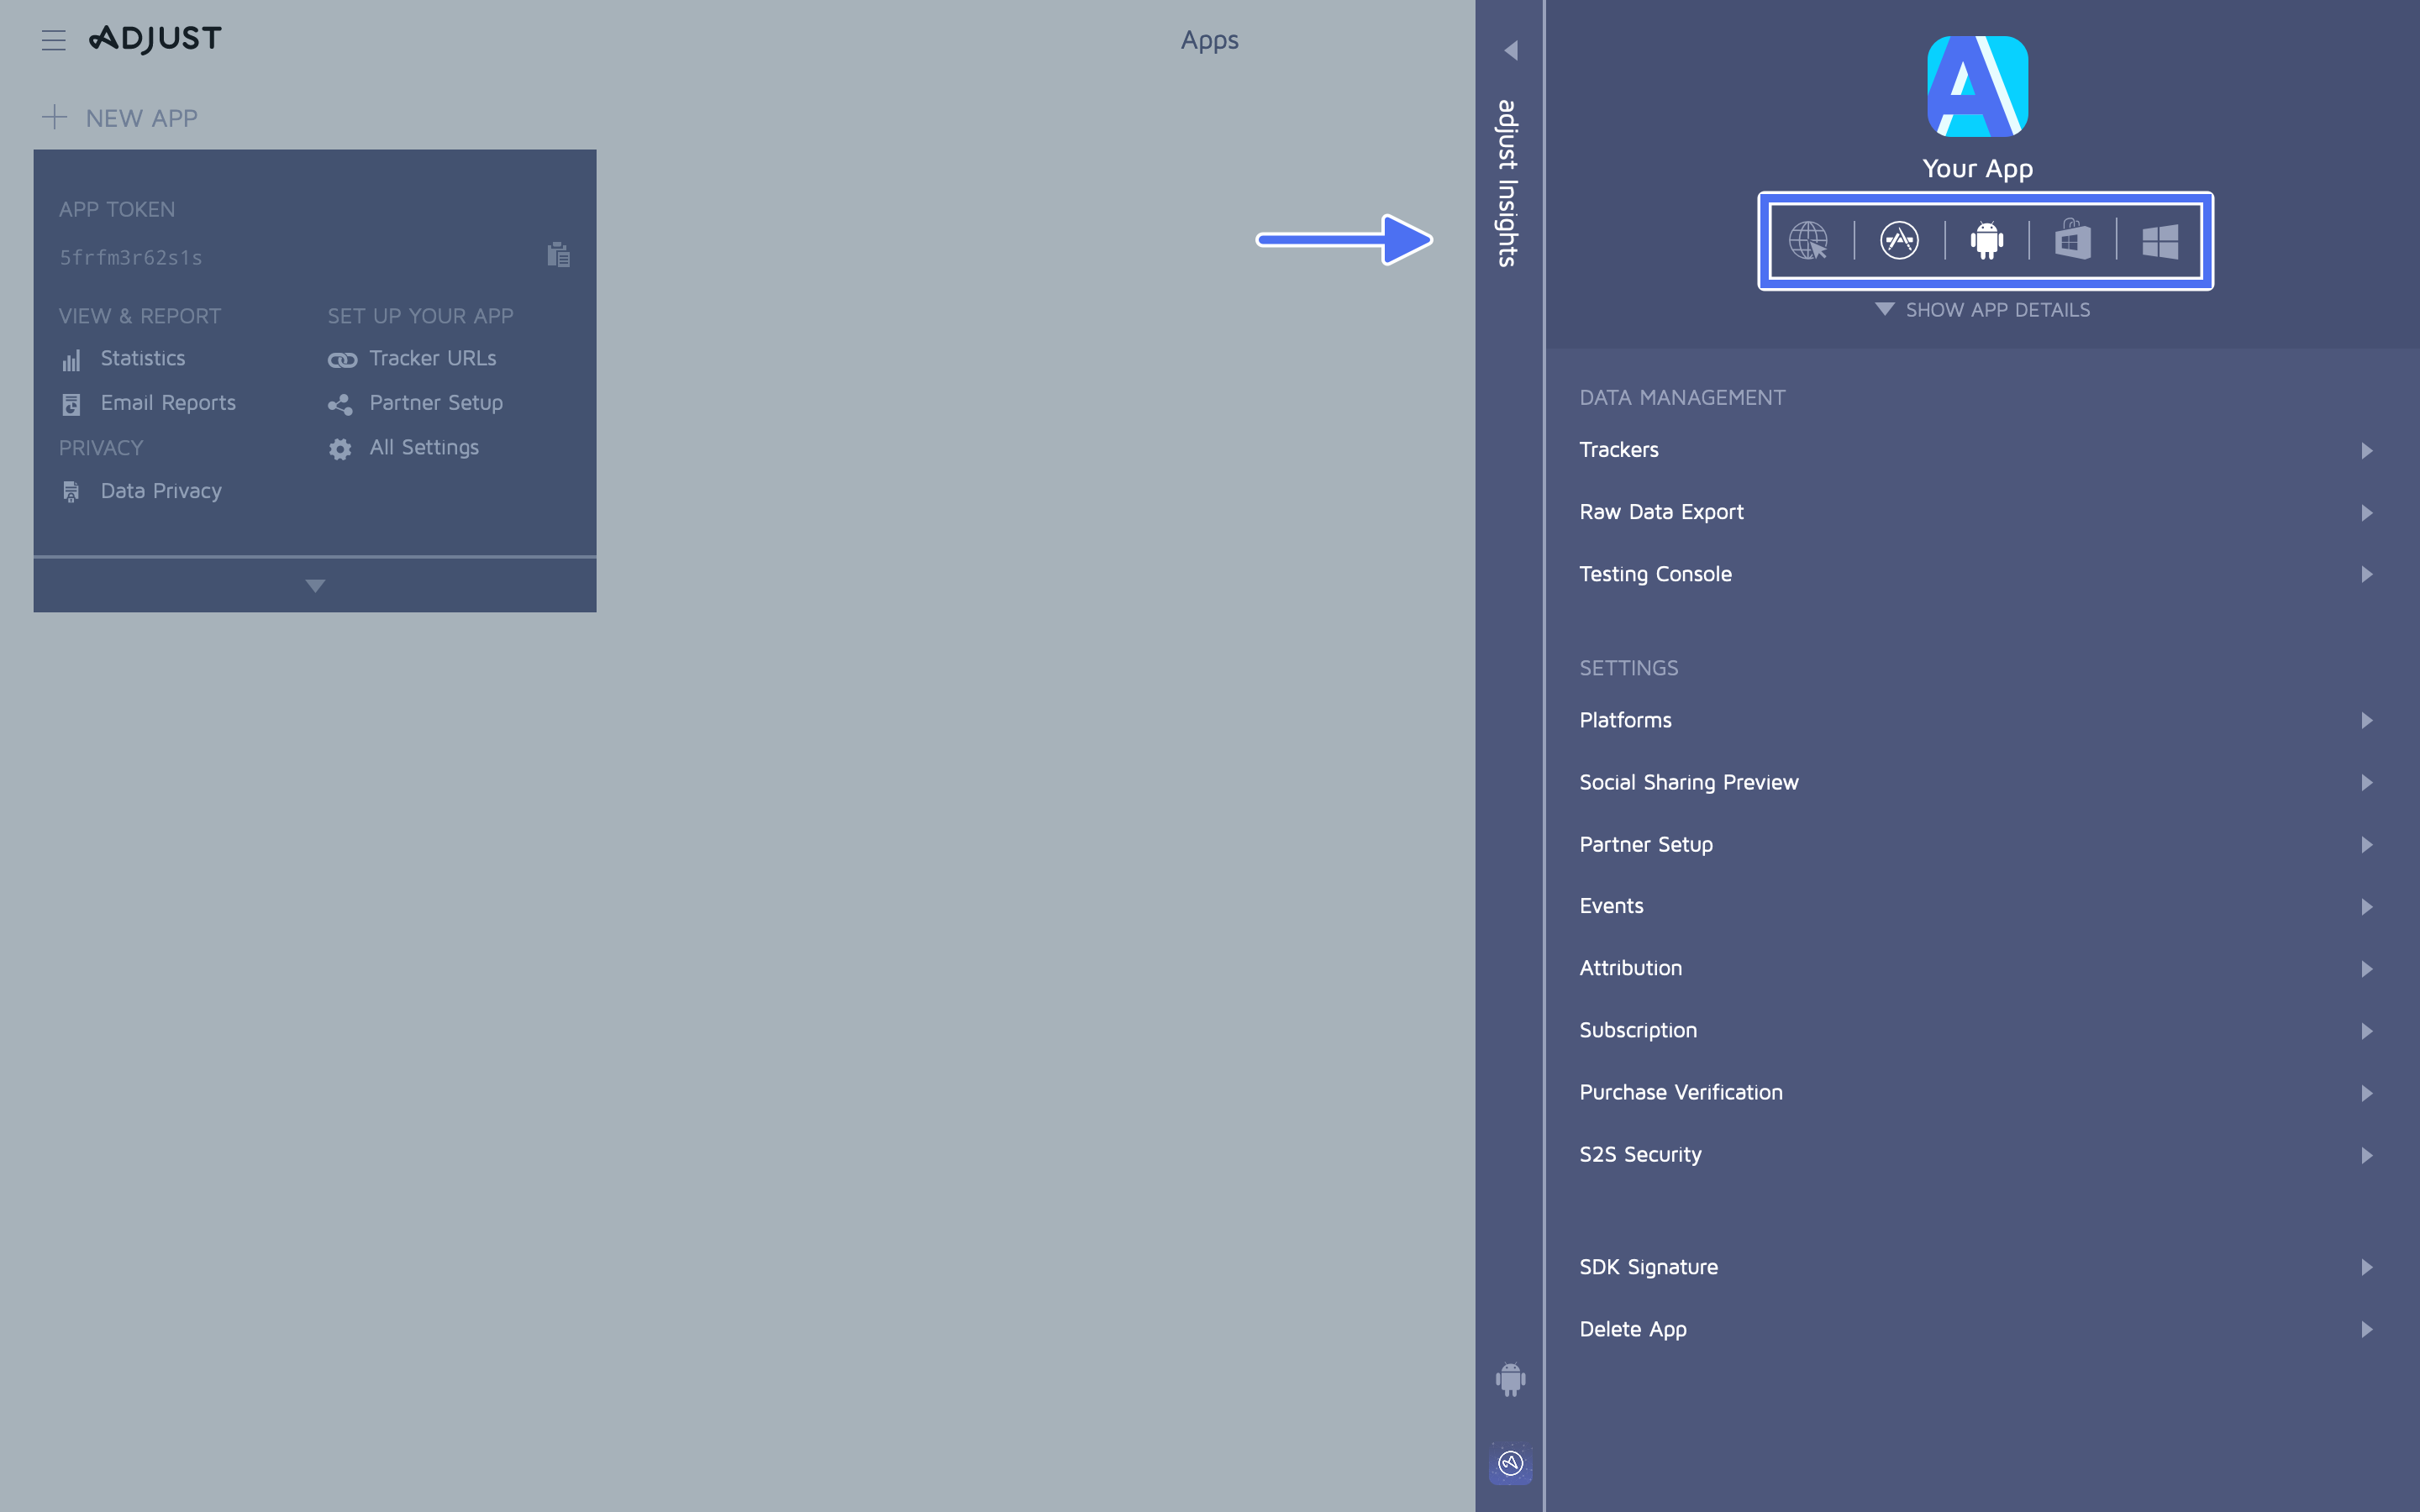Open All Settings for the app
2420x1512 pixels.
(x=423, y=447)
